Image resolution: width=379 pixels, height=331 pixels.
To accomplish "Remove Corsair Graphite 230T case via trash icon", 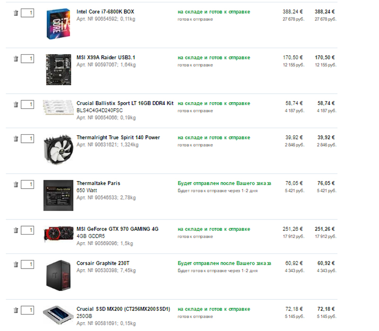I will tap(16, 264).
